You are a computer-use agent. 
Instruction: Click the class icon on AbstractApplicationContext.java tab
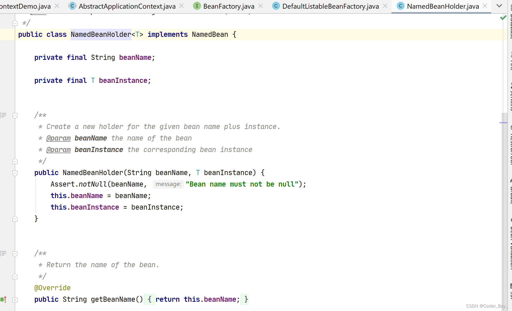(72, 6)
